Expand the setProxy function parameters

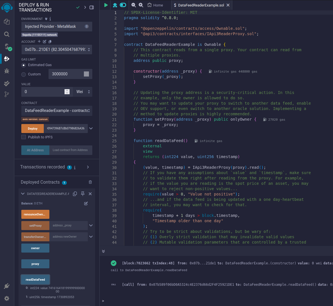coord(91,225)
